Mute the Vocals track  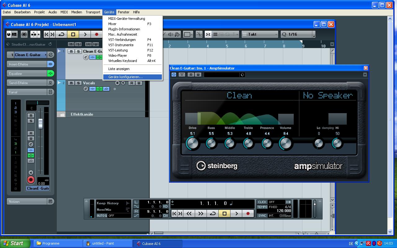71,83
